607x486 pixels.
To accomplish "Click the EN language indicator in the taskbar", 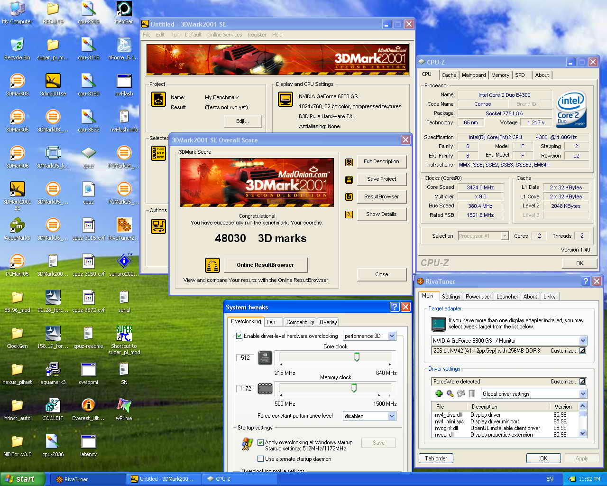I will 550,479.
